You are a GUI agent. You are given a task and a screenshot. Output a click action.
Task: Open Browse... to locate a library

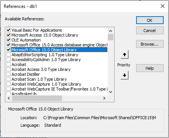pos(150,44)
